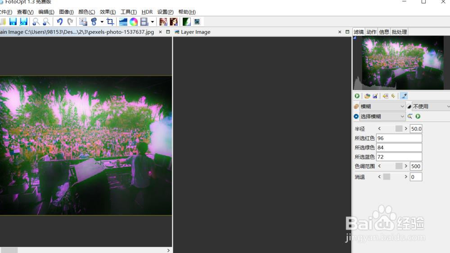Open the 工具(T) menu
This screenshot has width=450, height=253.
[x=129, y=12]
